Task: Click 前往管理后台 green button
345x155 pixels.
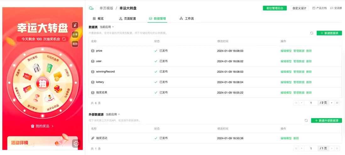Action: click(x=275, y=8)
